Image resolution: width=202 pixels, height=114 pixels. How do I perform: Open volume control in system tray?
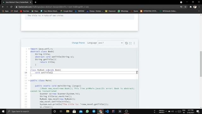coord(173,111)
